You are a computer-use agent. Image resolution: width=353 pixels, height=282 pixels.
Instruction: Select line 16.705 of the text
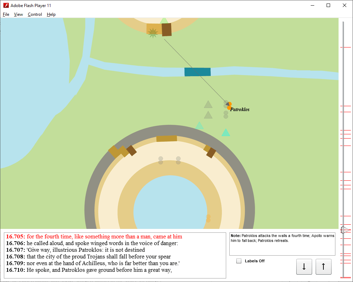click(94, 237)
